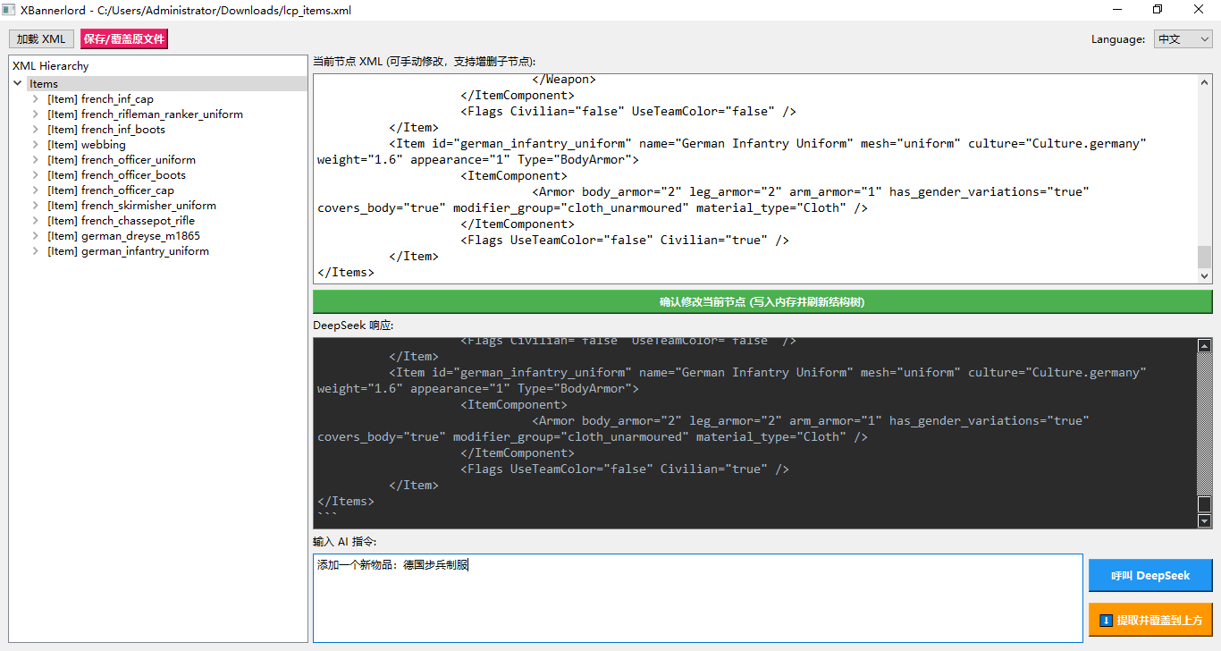Select [Item] french_skirmisher_uniform in the tree
1221x651 pixels.
pos(131,206)
